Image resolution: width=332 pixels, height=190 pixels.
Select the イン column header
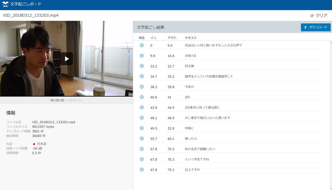point(153,38)
